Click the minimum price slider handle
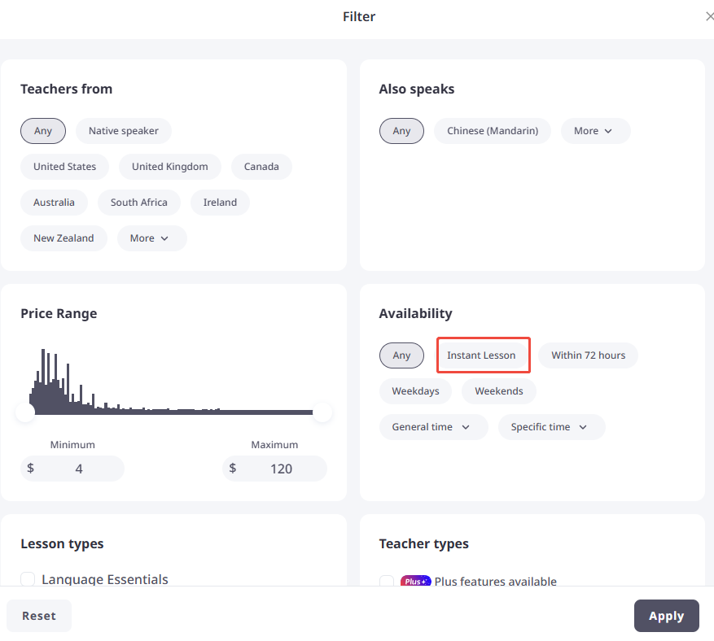The width and height of the screenshot is (714, 641). pos(26,412)
